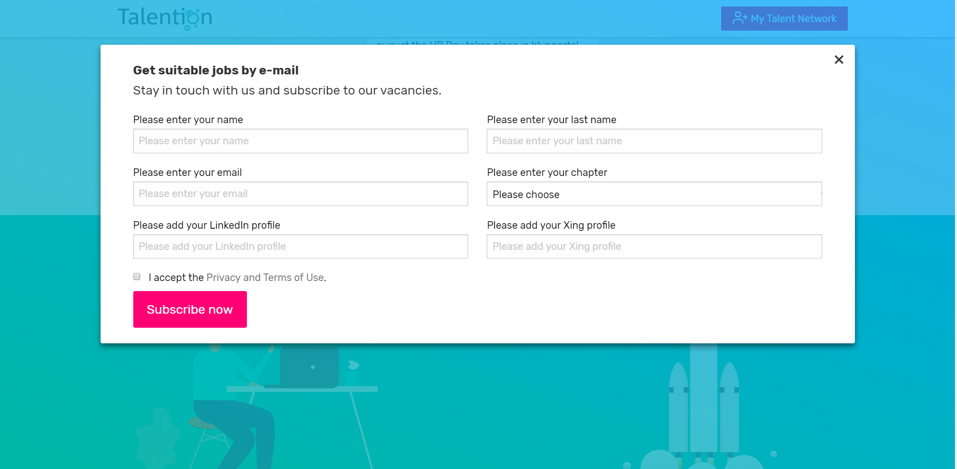The height and width of the screenshot is (469, 957).
Task: Close the subscription dialog with the X icon
Action: click(838, 60)
